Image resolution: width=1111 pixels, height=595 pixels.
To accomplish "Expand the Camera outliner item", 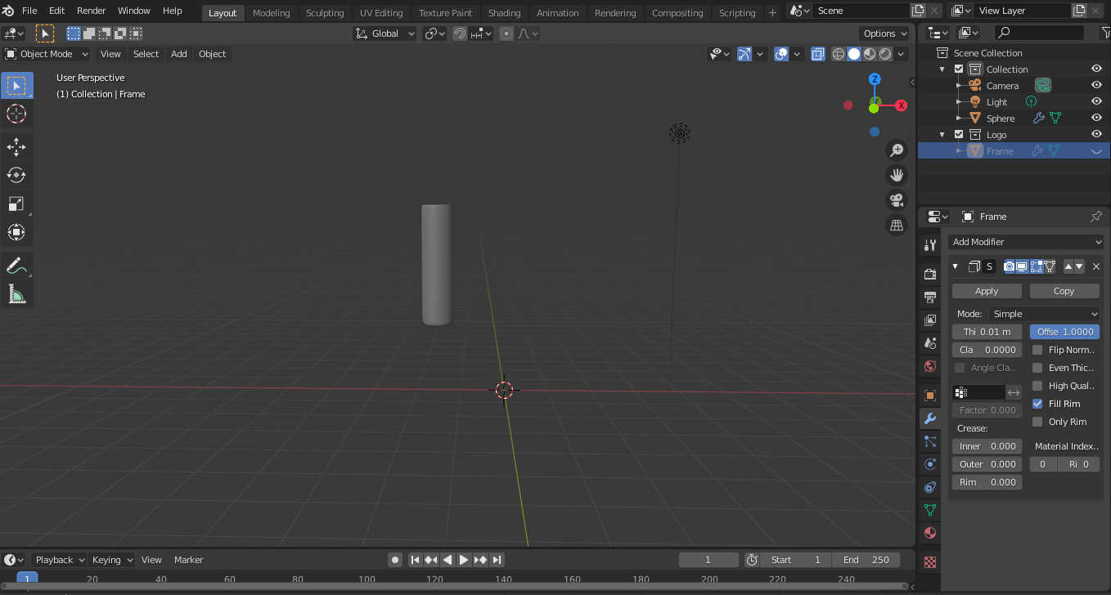I will point(959,85).
